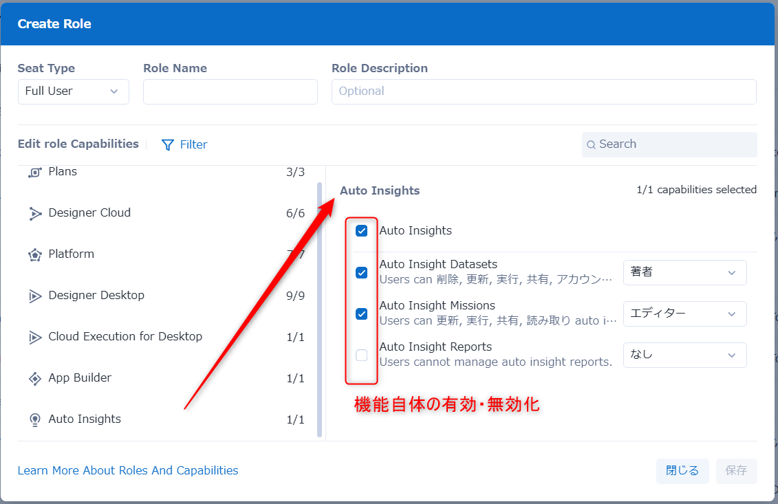Viewport: 778px width, 504px height.
Task: Click the Edit role Capabilities label
Action: 78,144
